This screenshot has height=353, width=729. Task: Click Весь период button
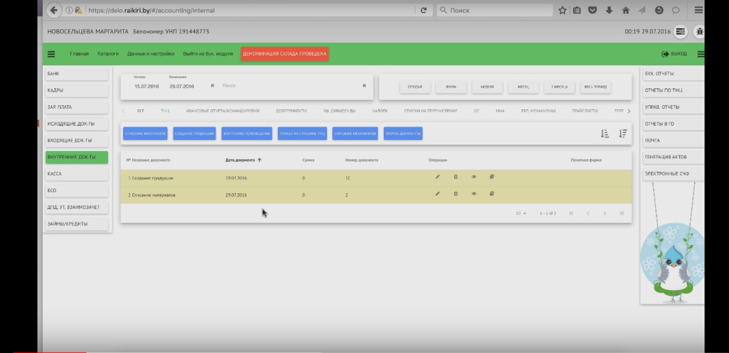(595, 87)
